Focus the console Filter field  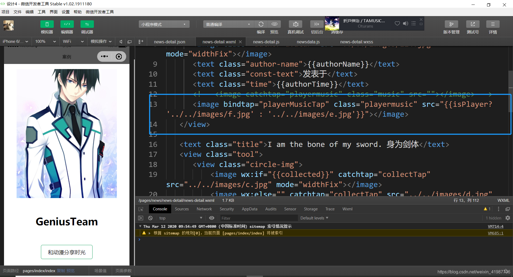258,218
